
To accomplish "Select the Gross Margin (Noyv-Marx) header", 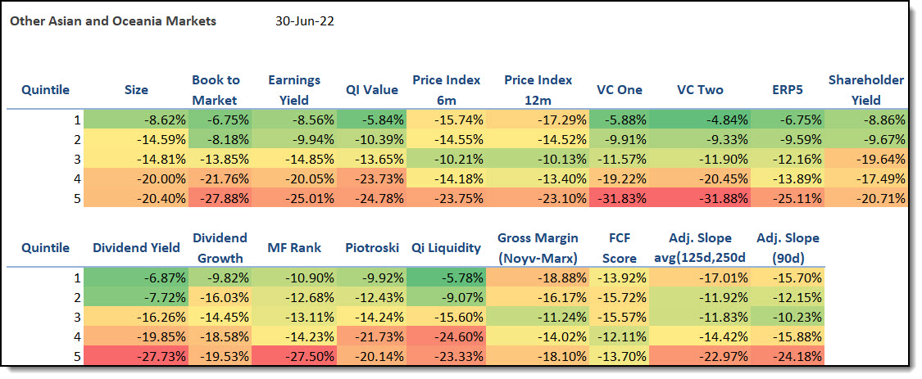I will click(538, 248).
